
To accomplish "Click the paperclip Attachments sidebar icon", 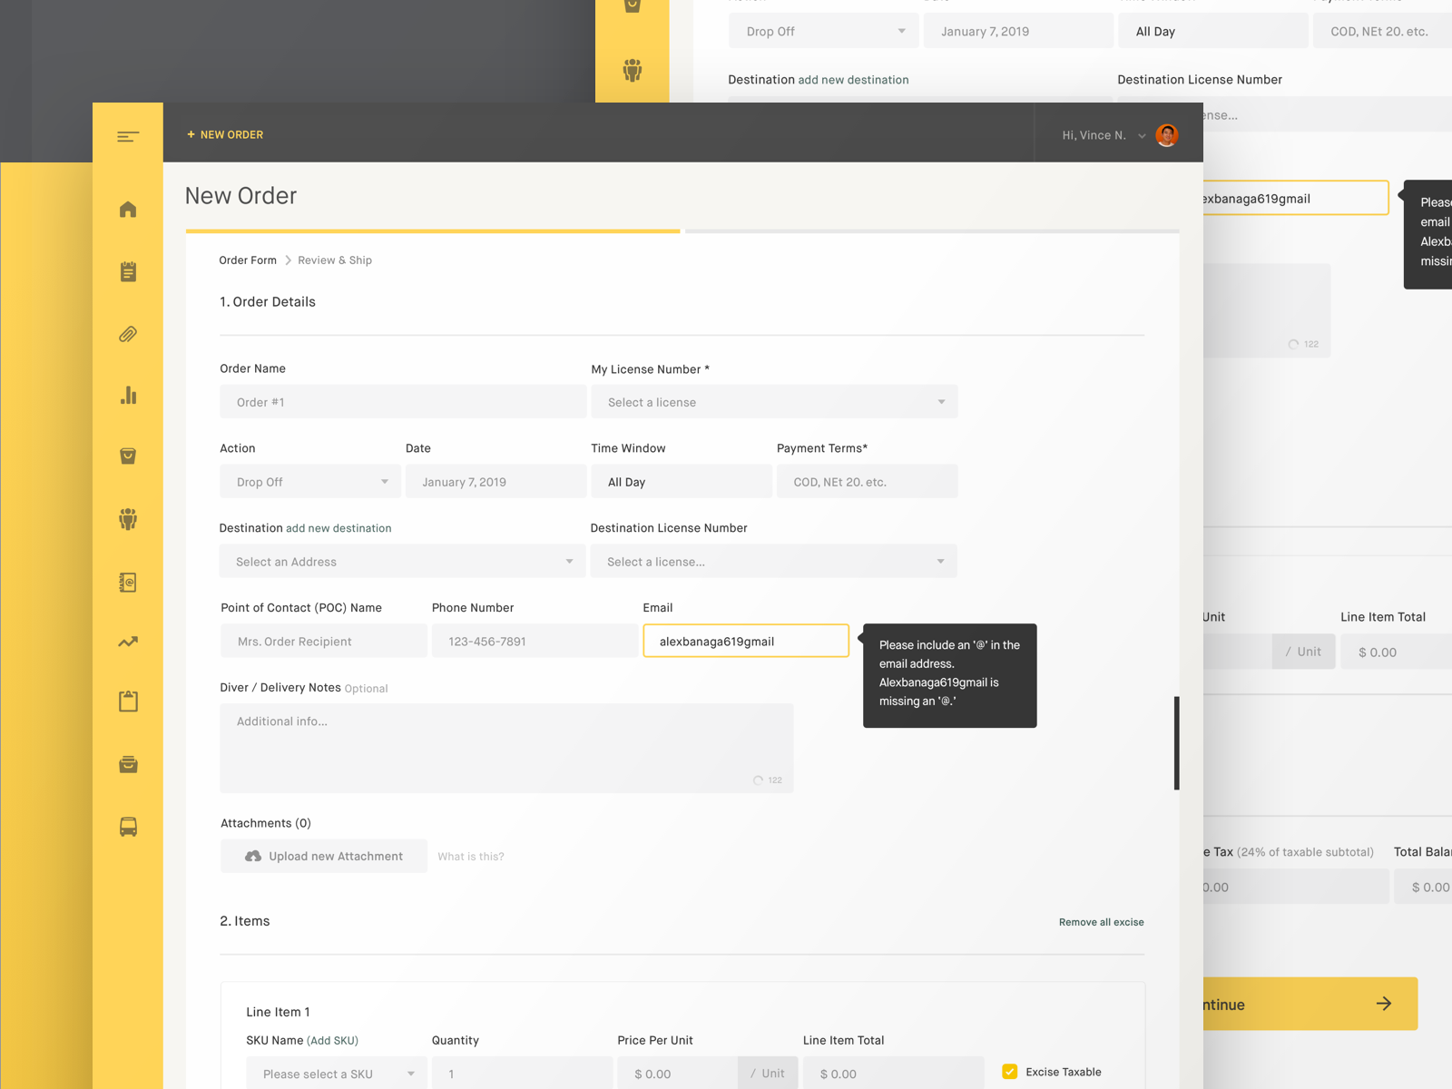I will click(127, 334).
